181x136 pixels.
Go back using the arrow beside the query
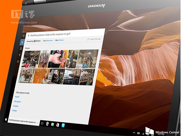coord(29,36)
